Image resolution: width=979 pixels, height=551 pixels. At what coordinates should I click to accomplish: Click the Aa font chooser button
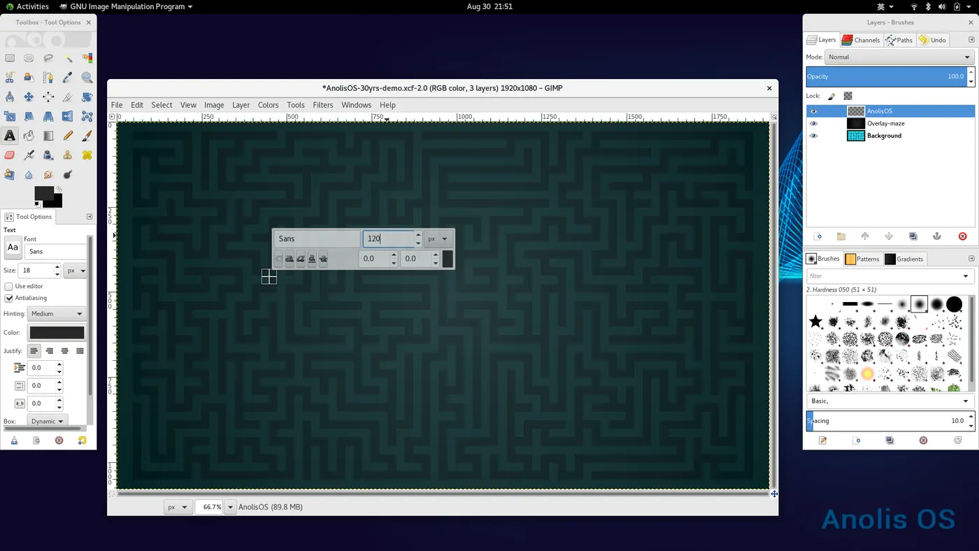[13, 247]
